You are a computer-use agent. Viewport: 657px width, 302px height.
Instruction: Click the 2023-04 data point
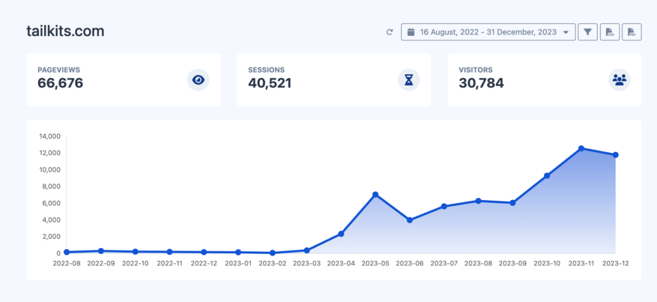[x=341, y=234]
